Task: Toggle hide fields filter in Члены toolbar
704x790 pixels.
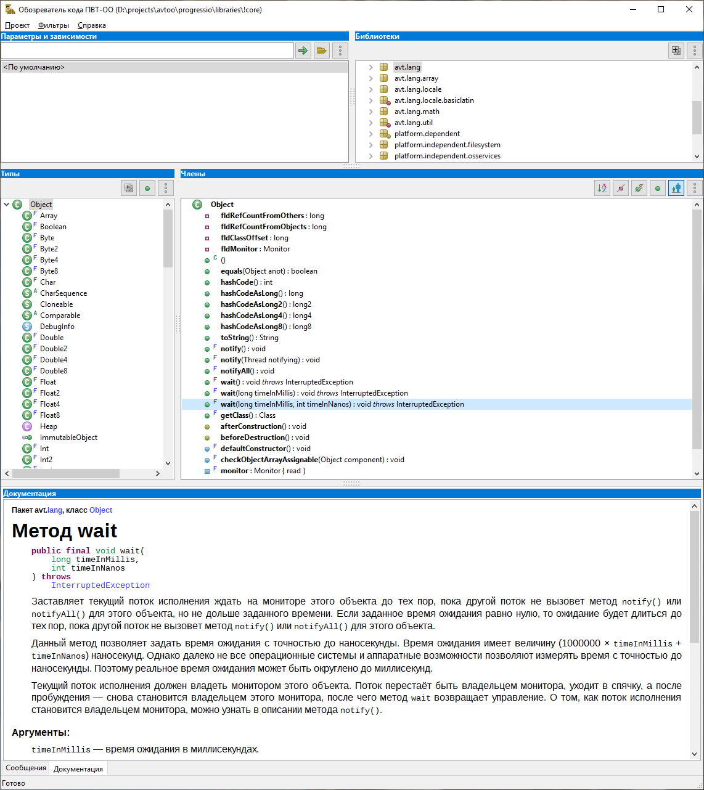Action: (621, 188)
